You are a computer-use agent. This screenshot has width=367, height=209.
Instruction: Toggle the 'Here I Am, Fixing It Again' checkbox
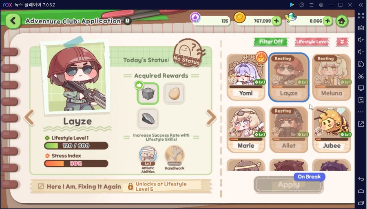click(41, 186)
